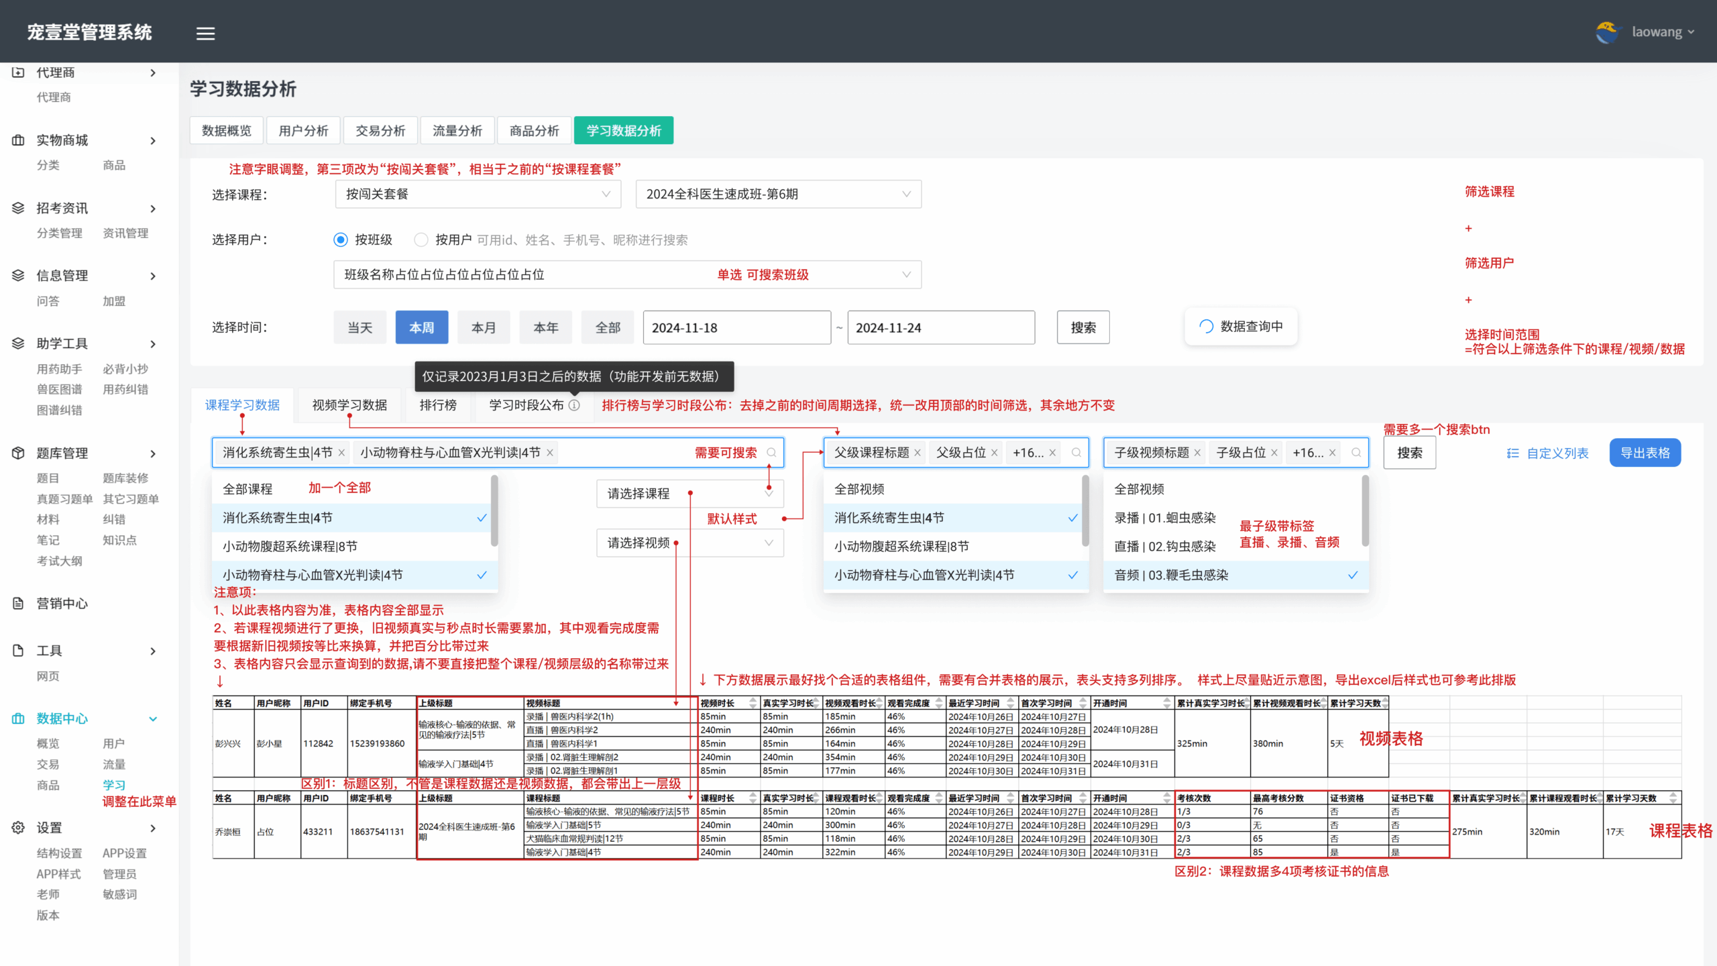Click the info icon beside 学习时段公布 tab

click(574, 405)
